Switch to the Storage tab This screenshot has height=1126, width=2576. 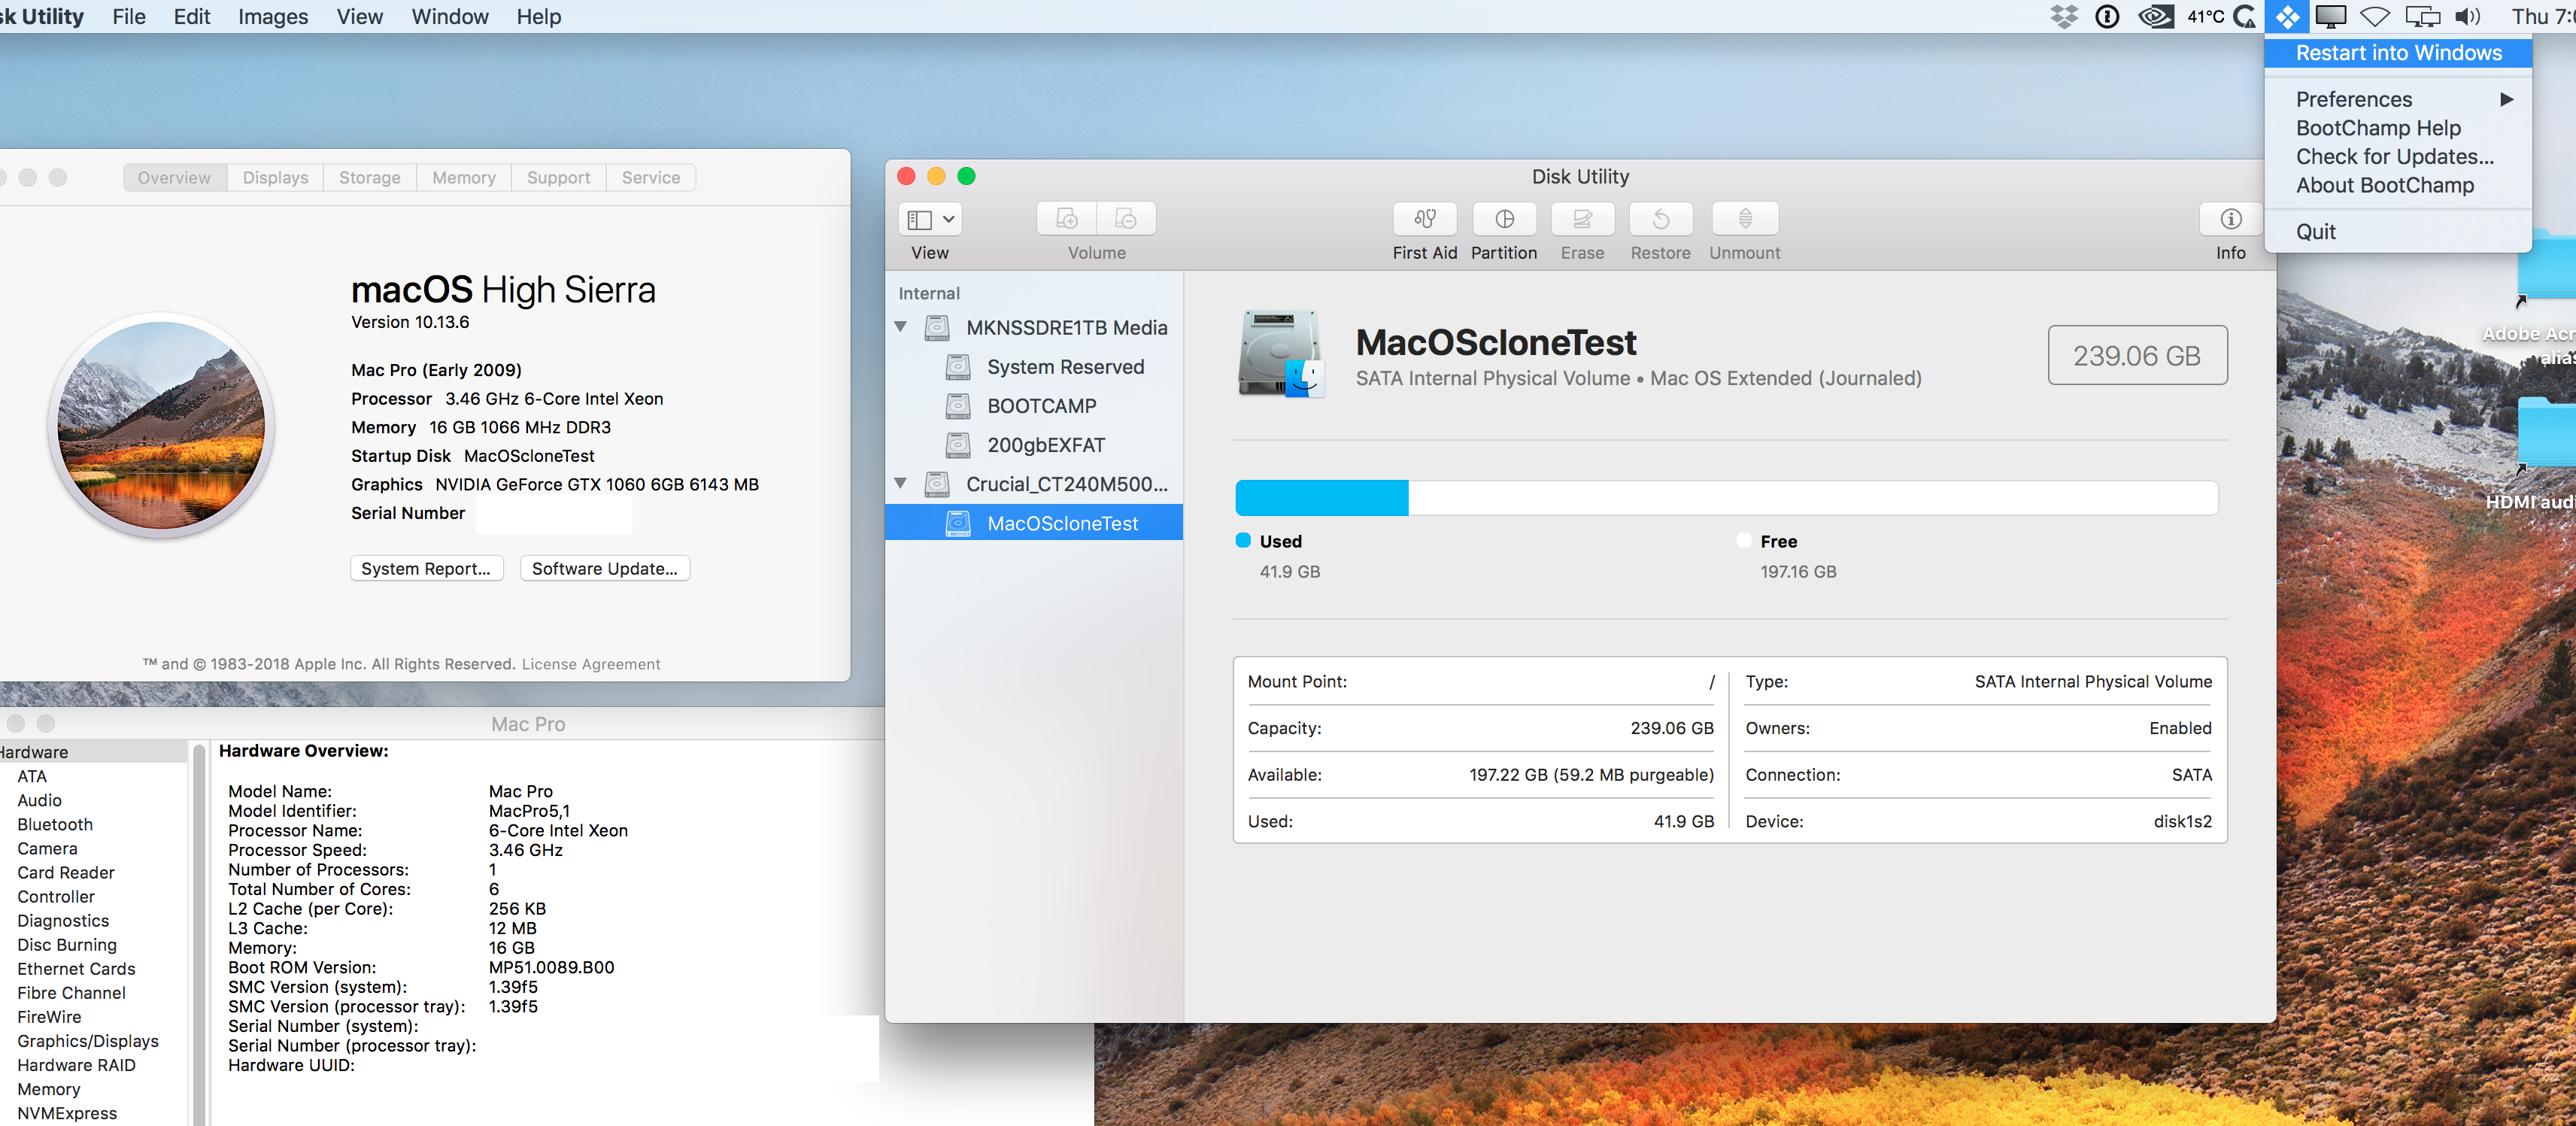(x=369, y=177)
